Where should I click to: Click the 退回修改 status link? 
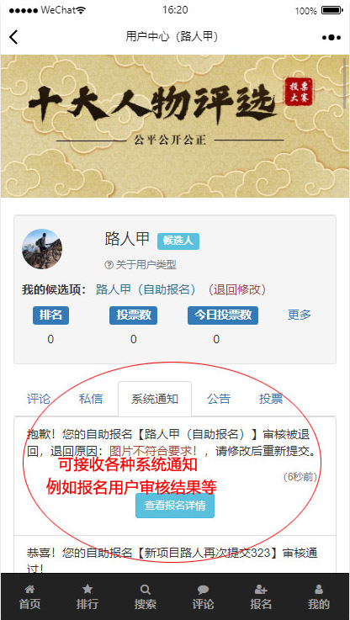point(237,290)
